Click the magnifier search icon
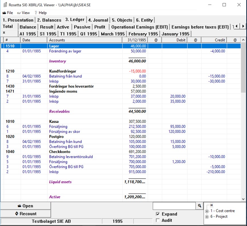Viewport: 247px width, 226px height. pyautogui.click(x=199, y=206)
